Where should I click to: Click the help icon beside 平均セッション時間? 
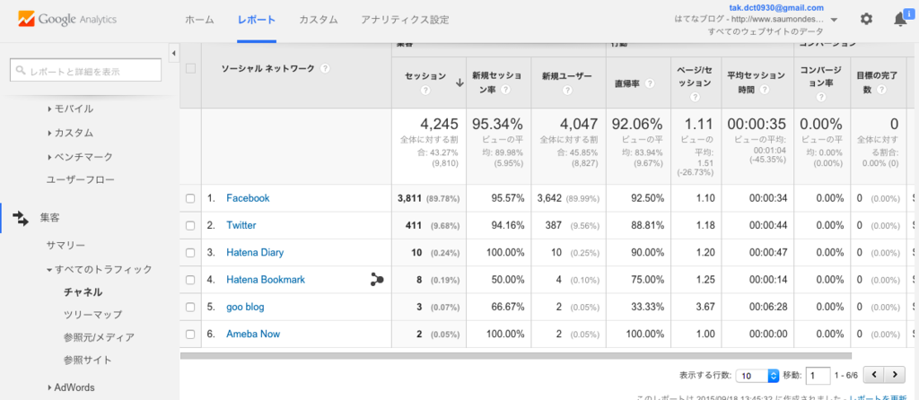coord(765,91)
